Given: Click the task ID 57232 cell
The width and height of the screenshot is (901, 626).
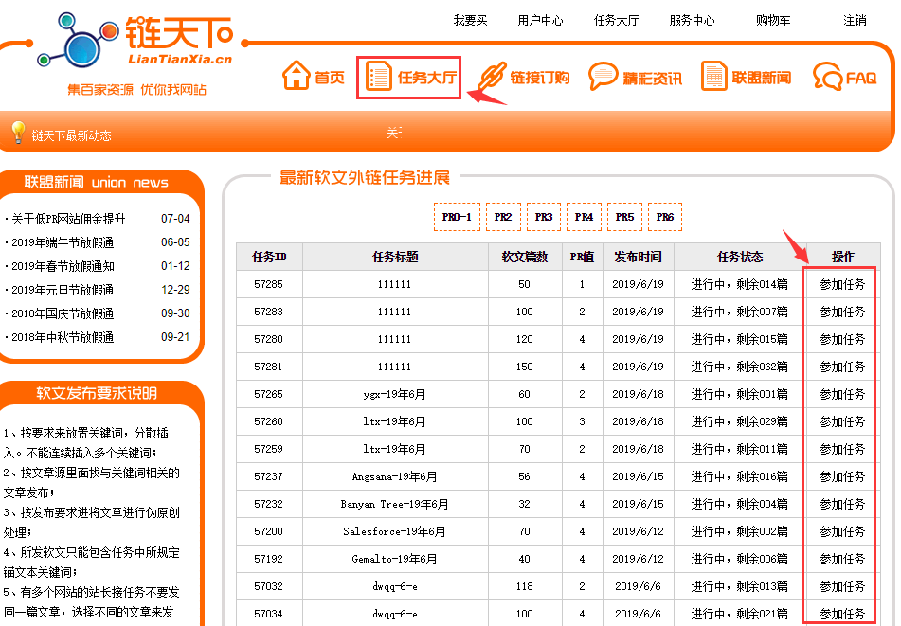Looking at the screenshot, I should coord(268,504).
